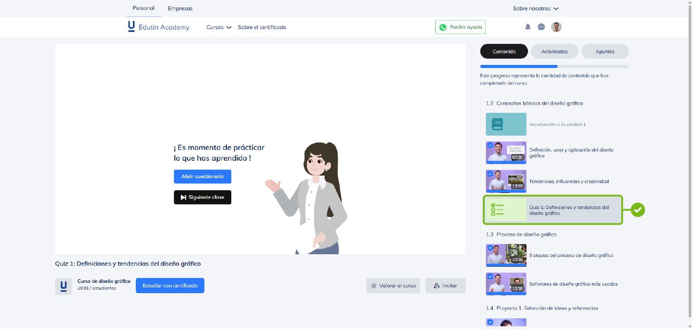693x329 pixels.
Task: Expand the Cursos dropdown menu
Action: pos(219,27)
